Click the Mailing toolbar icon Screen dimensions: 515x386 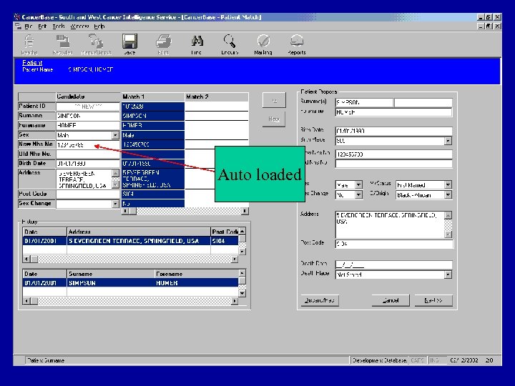coord(263,41)
